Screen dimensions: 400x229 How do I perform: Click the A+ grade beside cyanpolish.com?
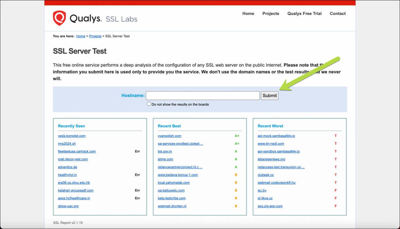click(237, 136)
